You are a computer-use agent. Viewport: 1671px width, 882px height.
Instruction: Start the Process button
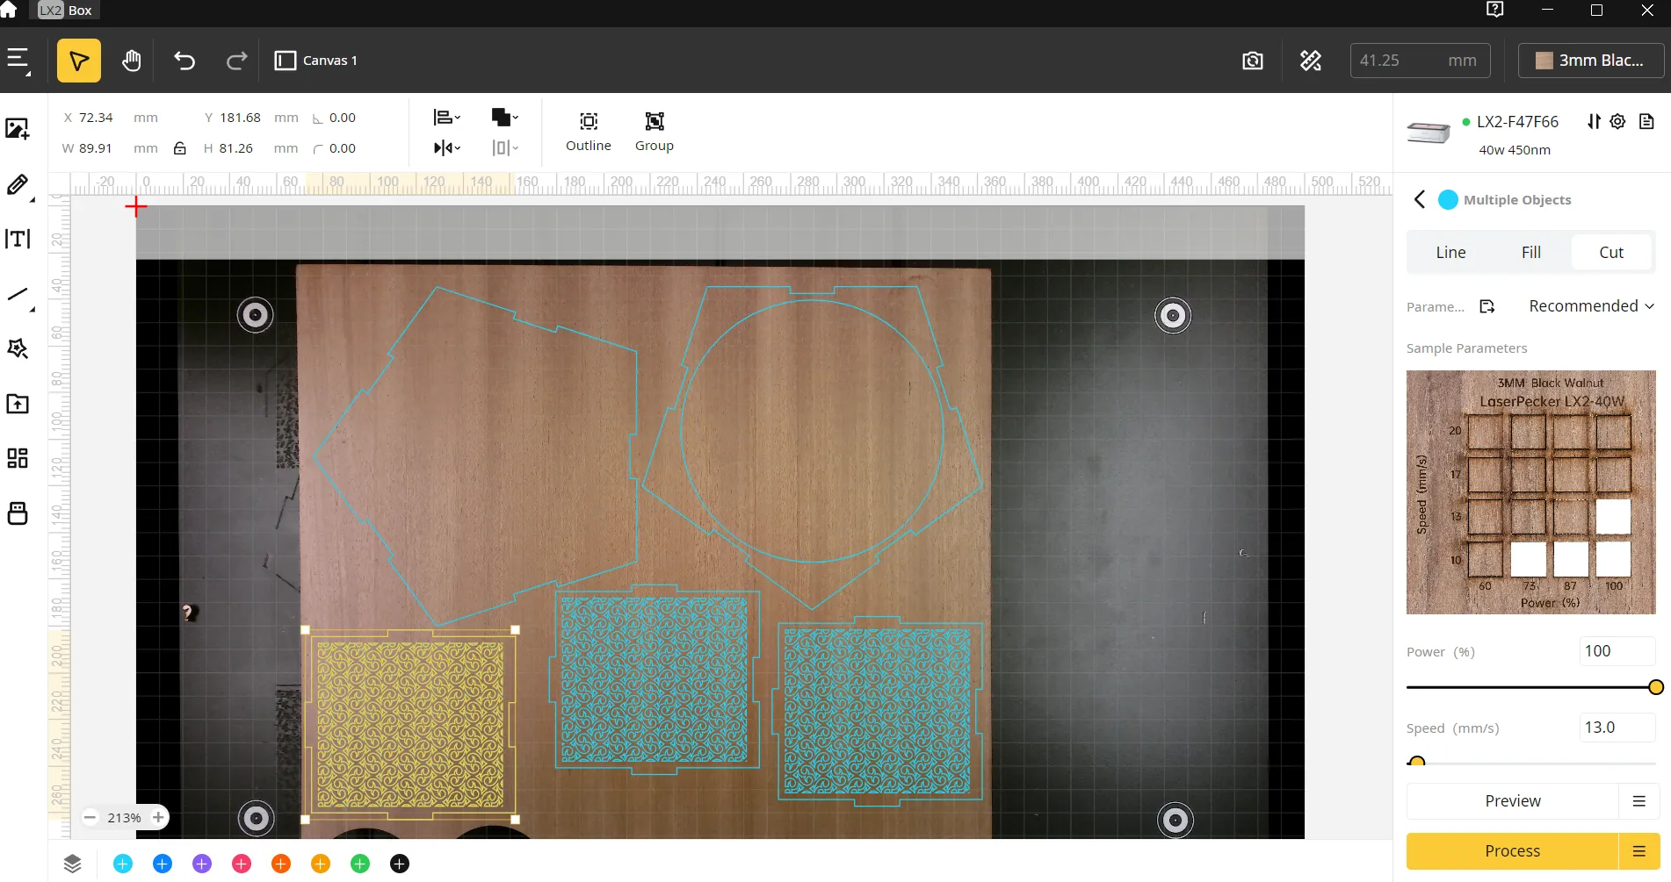point(1513,851)
